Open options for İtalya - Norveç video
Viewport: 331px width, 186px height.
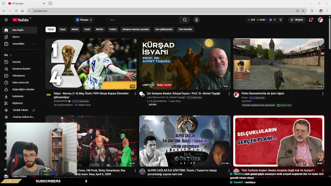135,94
